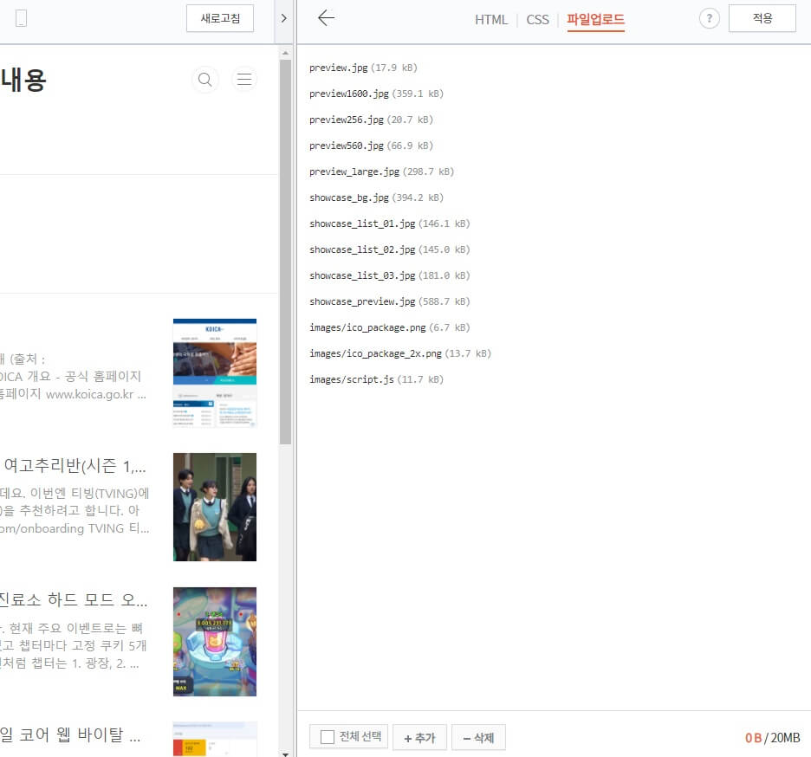This screenshot has width=811, height=757.
Task: Open the 코어 웹 바이탈 post title
Action: coord(70,734)
